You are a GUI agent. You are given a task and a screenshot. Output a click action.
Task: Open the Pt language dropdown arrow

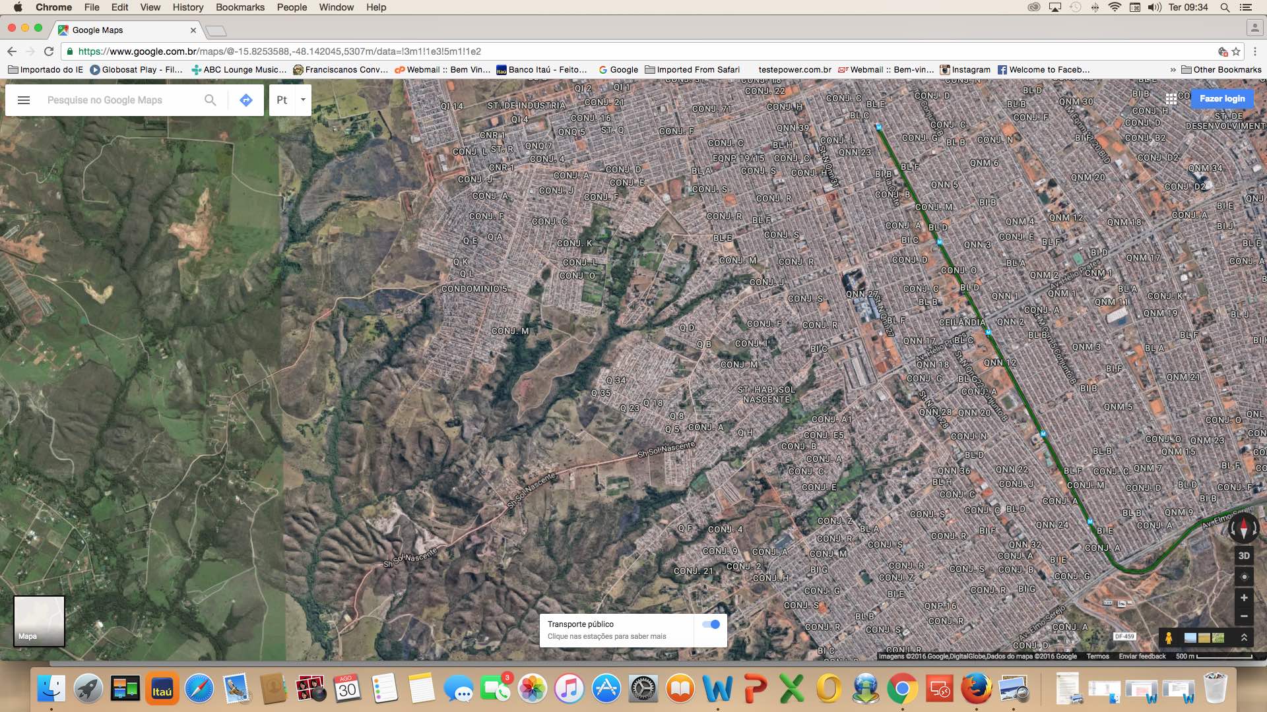pos(303,100)
